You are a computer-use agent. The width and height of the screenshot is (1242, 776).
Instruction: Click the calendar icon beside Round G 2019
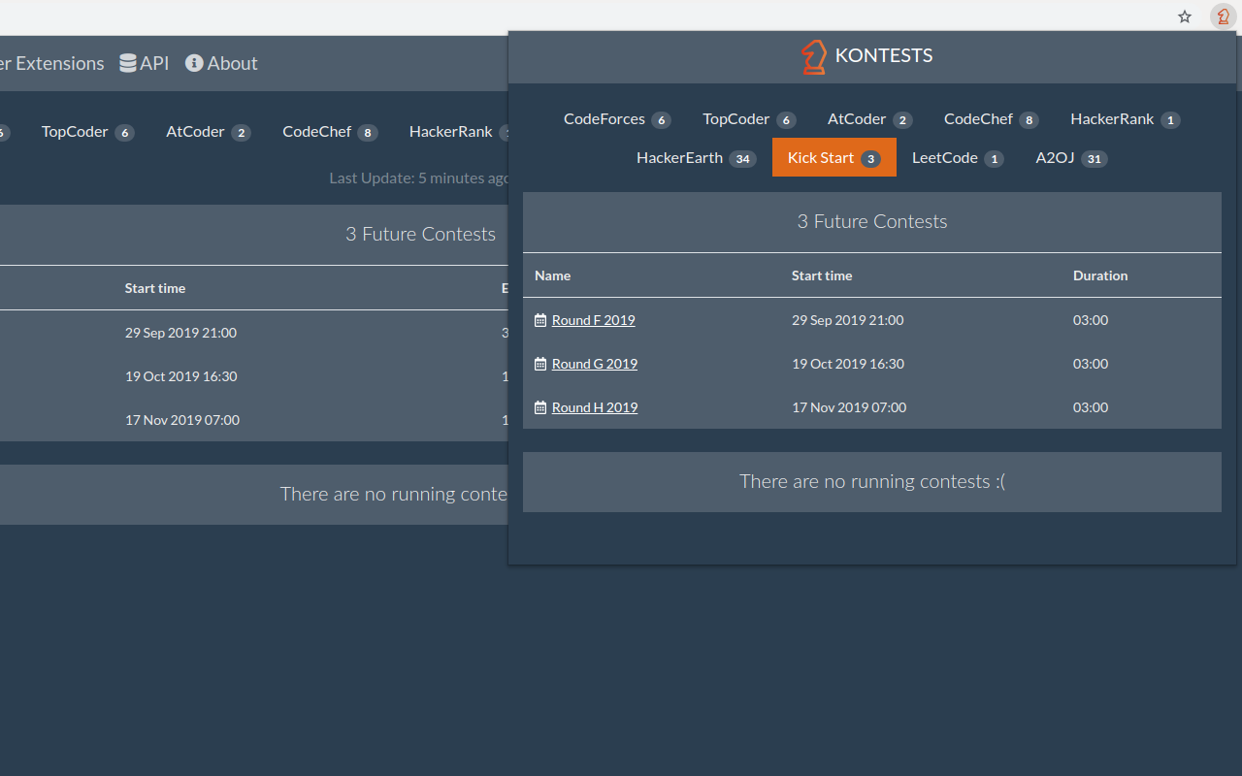540,364
